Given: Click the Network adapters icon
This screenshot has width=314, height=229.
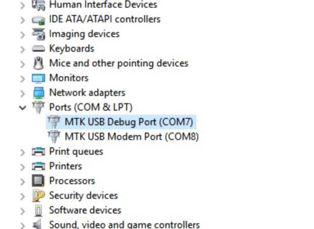Looking at the screenshot, I should tap(38, 93).
